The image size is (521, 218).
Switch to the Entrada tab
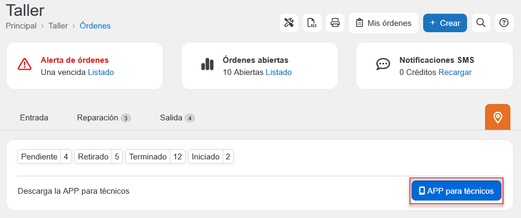click(x=34, y=118)
